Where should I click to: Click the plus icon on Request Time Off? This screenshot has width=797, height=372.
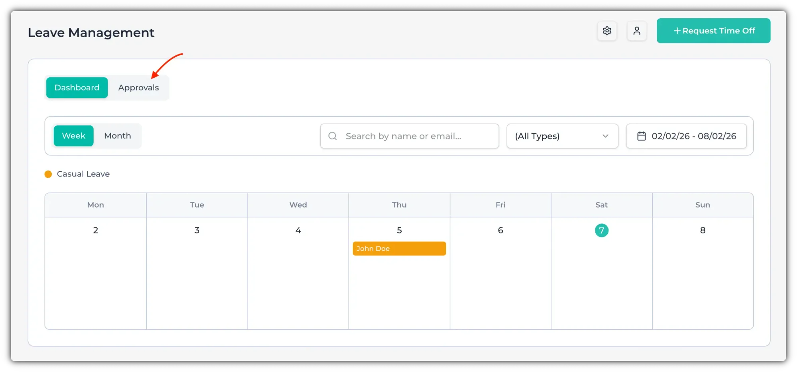pyautogui.click(x=677, y=31)
